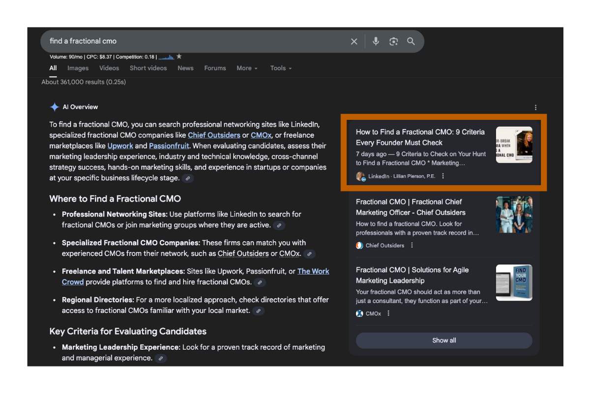Click 'Key Criteria for Evaluating Candidates' heading
Image resolution: width=590 pixels, height=393 pixels.
[128, 331]
